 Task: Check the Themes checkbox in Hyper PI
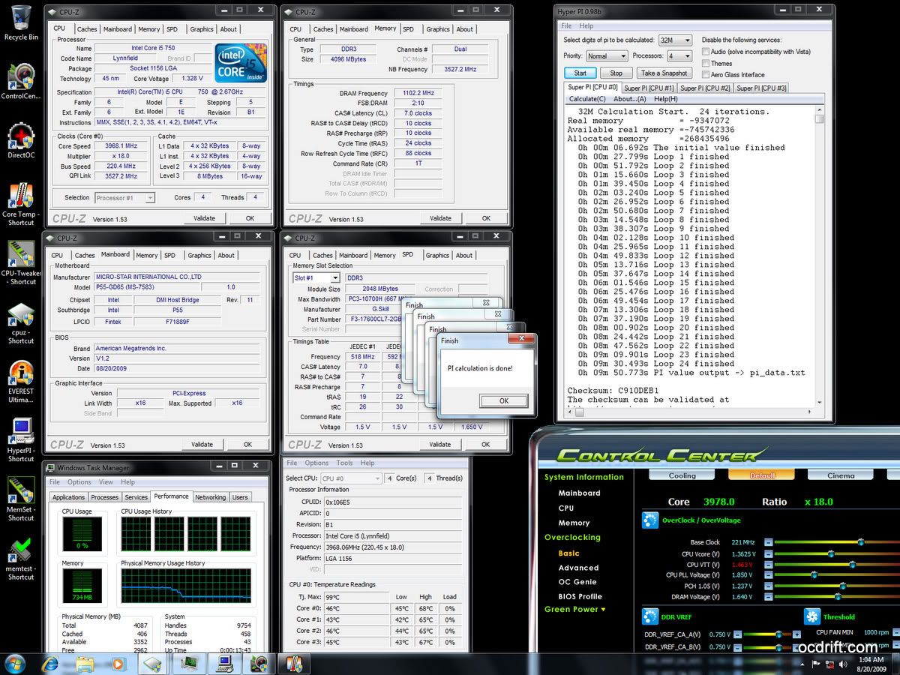coord(706,64)
